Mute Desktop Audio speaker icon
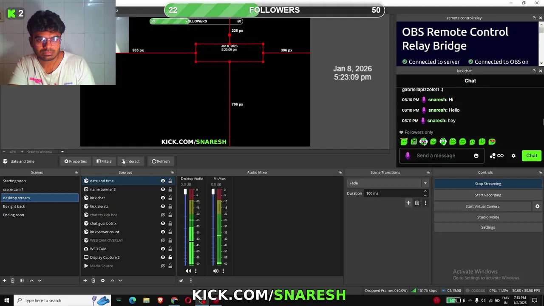Screen dimensions: 544x306 click(x=188, y=271)
